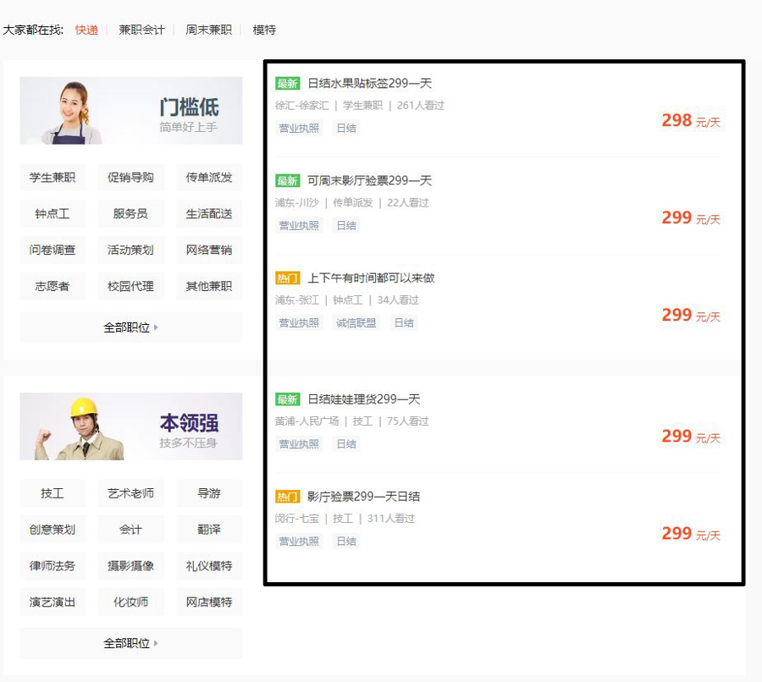762x682 pixels.
Task: Expand 全部职位 in the 本领强 panel
Action: point(130,643)
